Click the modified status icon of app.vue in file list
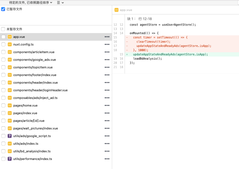 (x=10, y=37)
